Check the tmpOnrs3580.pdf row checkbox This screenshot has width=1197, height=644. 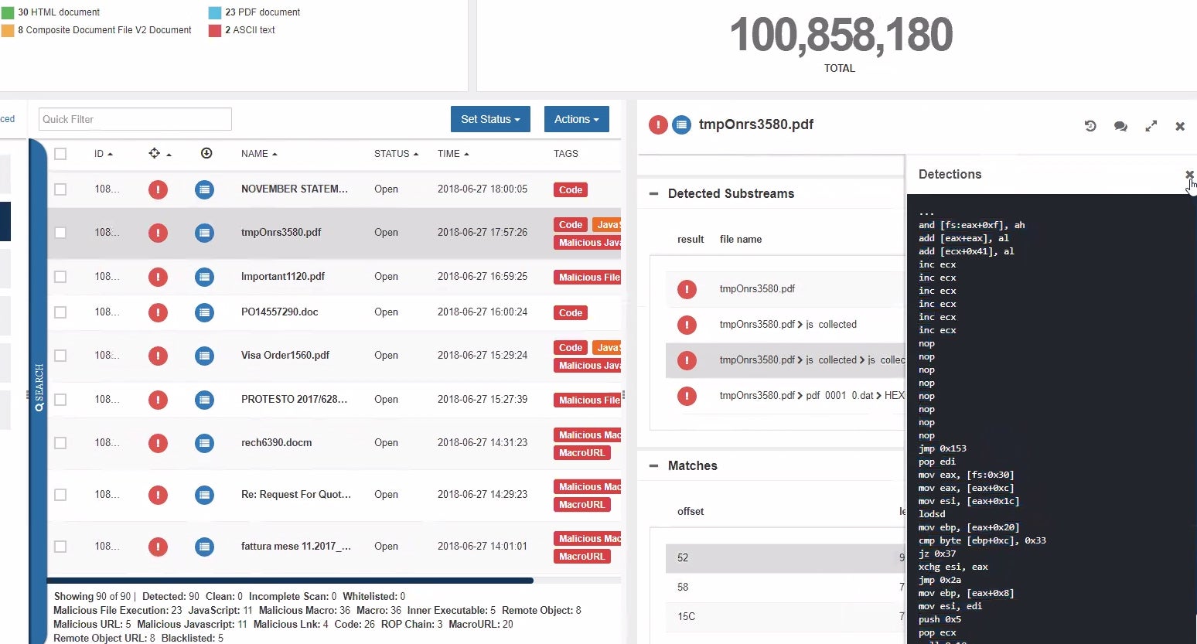tap(60, 233)
